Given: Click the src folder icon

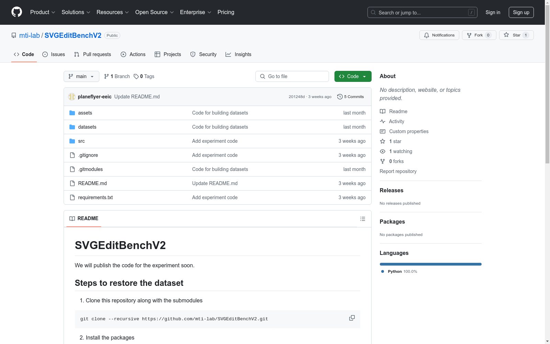Looking at the screenshot, I should pyautogui.click(x=72, y=141).
